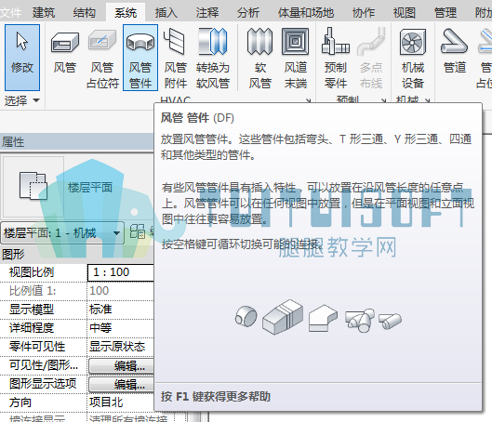Open the 文件 file tab
The height and width of the screenshot is (422, 492).
click(10, 13)
